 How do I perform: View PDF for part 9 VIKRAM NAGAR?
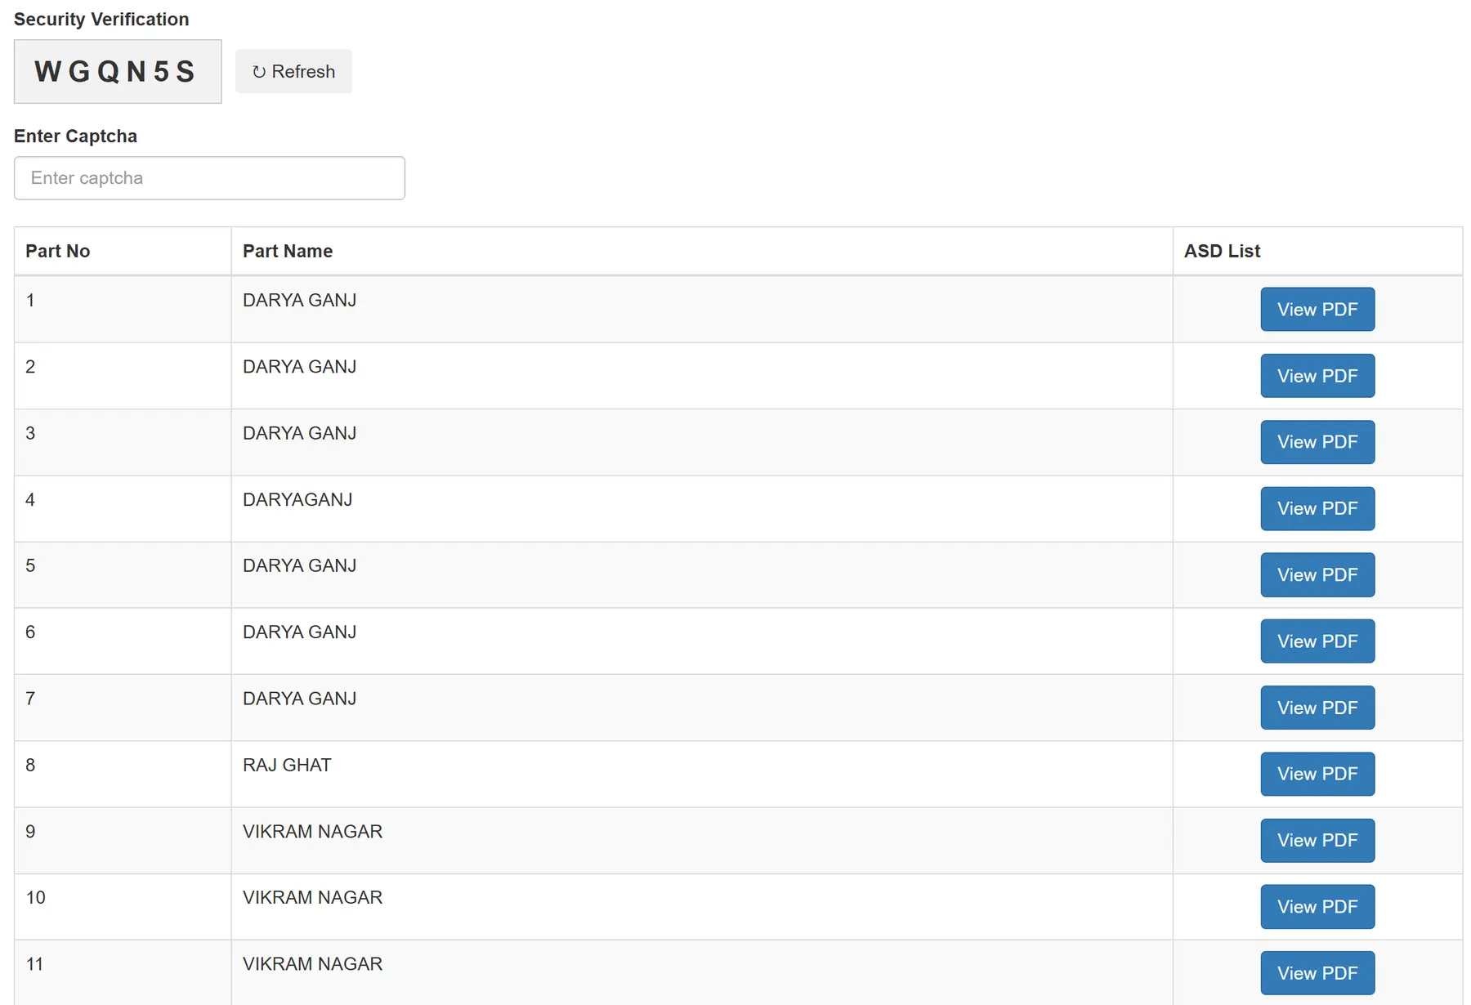[x=1317, y=840]
